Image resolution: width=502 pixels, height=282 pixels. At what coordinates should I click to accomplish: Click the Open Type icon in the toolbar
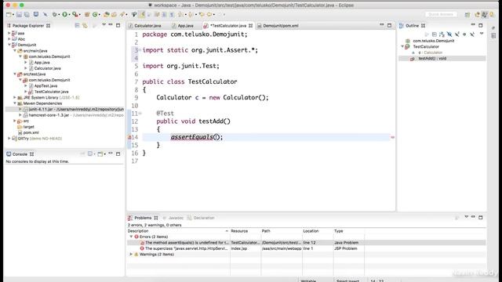tap(107, 14)
